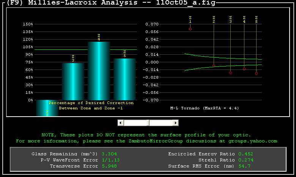The image size is (296, 177).
Task: Click the horizontal scrollbar thumb
Action: pyautogui.click(x=136, y=123)
